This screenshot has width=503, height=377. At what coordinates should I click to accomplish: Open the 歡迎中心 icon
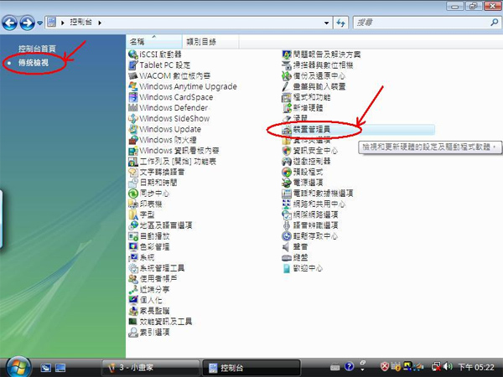[x=287, y=268]
